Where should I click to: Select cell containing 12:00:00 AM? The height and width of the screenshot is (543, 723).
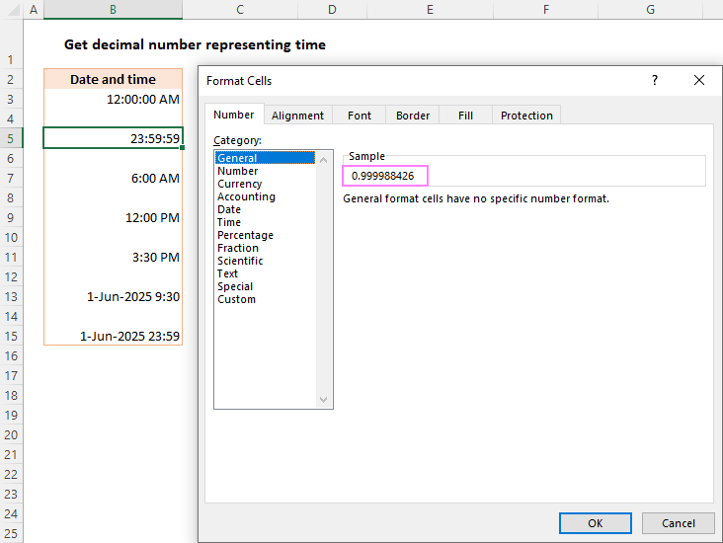(113, 99)
